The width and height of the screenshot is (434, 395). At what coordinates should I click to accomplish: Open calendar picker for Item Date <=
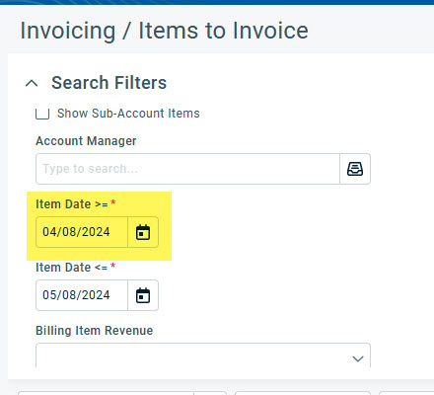143,295
